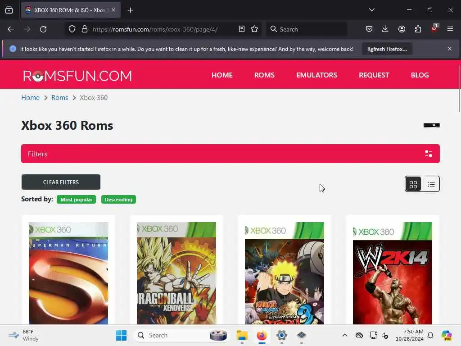This screenshot has width=461, height=346.
Task: Follow the Roms breadcrumb link
Action: coord(59,98)
